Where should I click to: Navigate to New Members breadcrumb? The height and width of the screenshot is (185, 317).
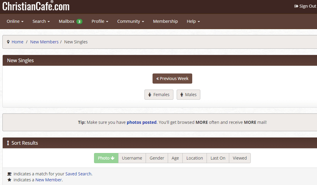pos(44,42)
